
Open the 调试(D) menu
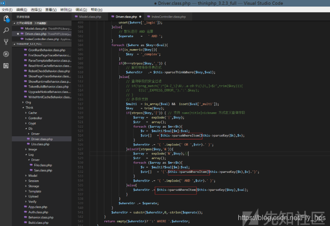(x=81, y=10)
